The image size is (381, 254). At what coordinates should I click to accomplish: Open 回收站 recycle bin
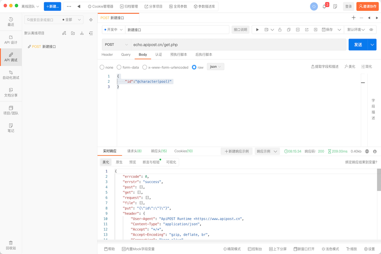pos(11,245)
